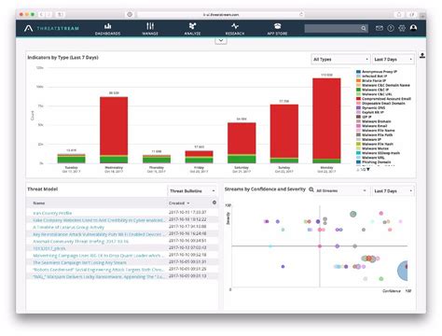Open the help question mark icon
The image size is (442, 336).
pos(391,28)
